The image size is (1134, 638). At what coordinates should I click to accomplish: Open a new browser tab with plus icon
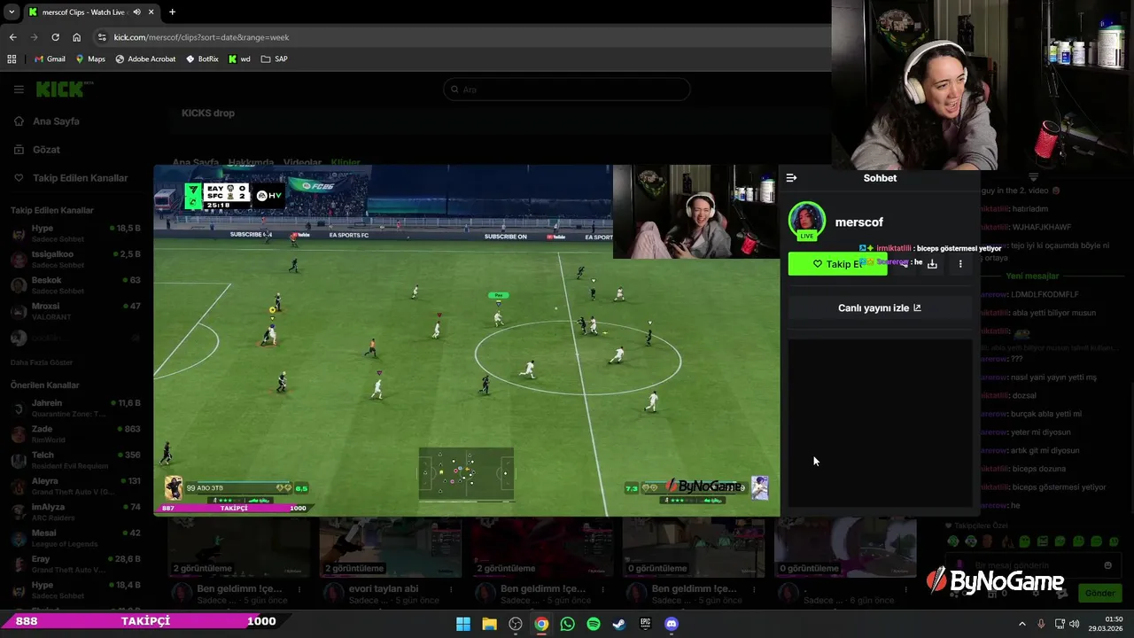172,12
